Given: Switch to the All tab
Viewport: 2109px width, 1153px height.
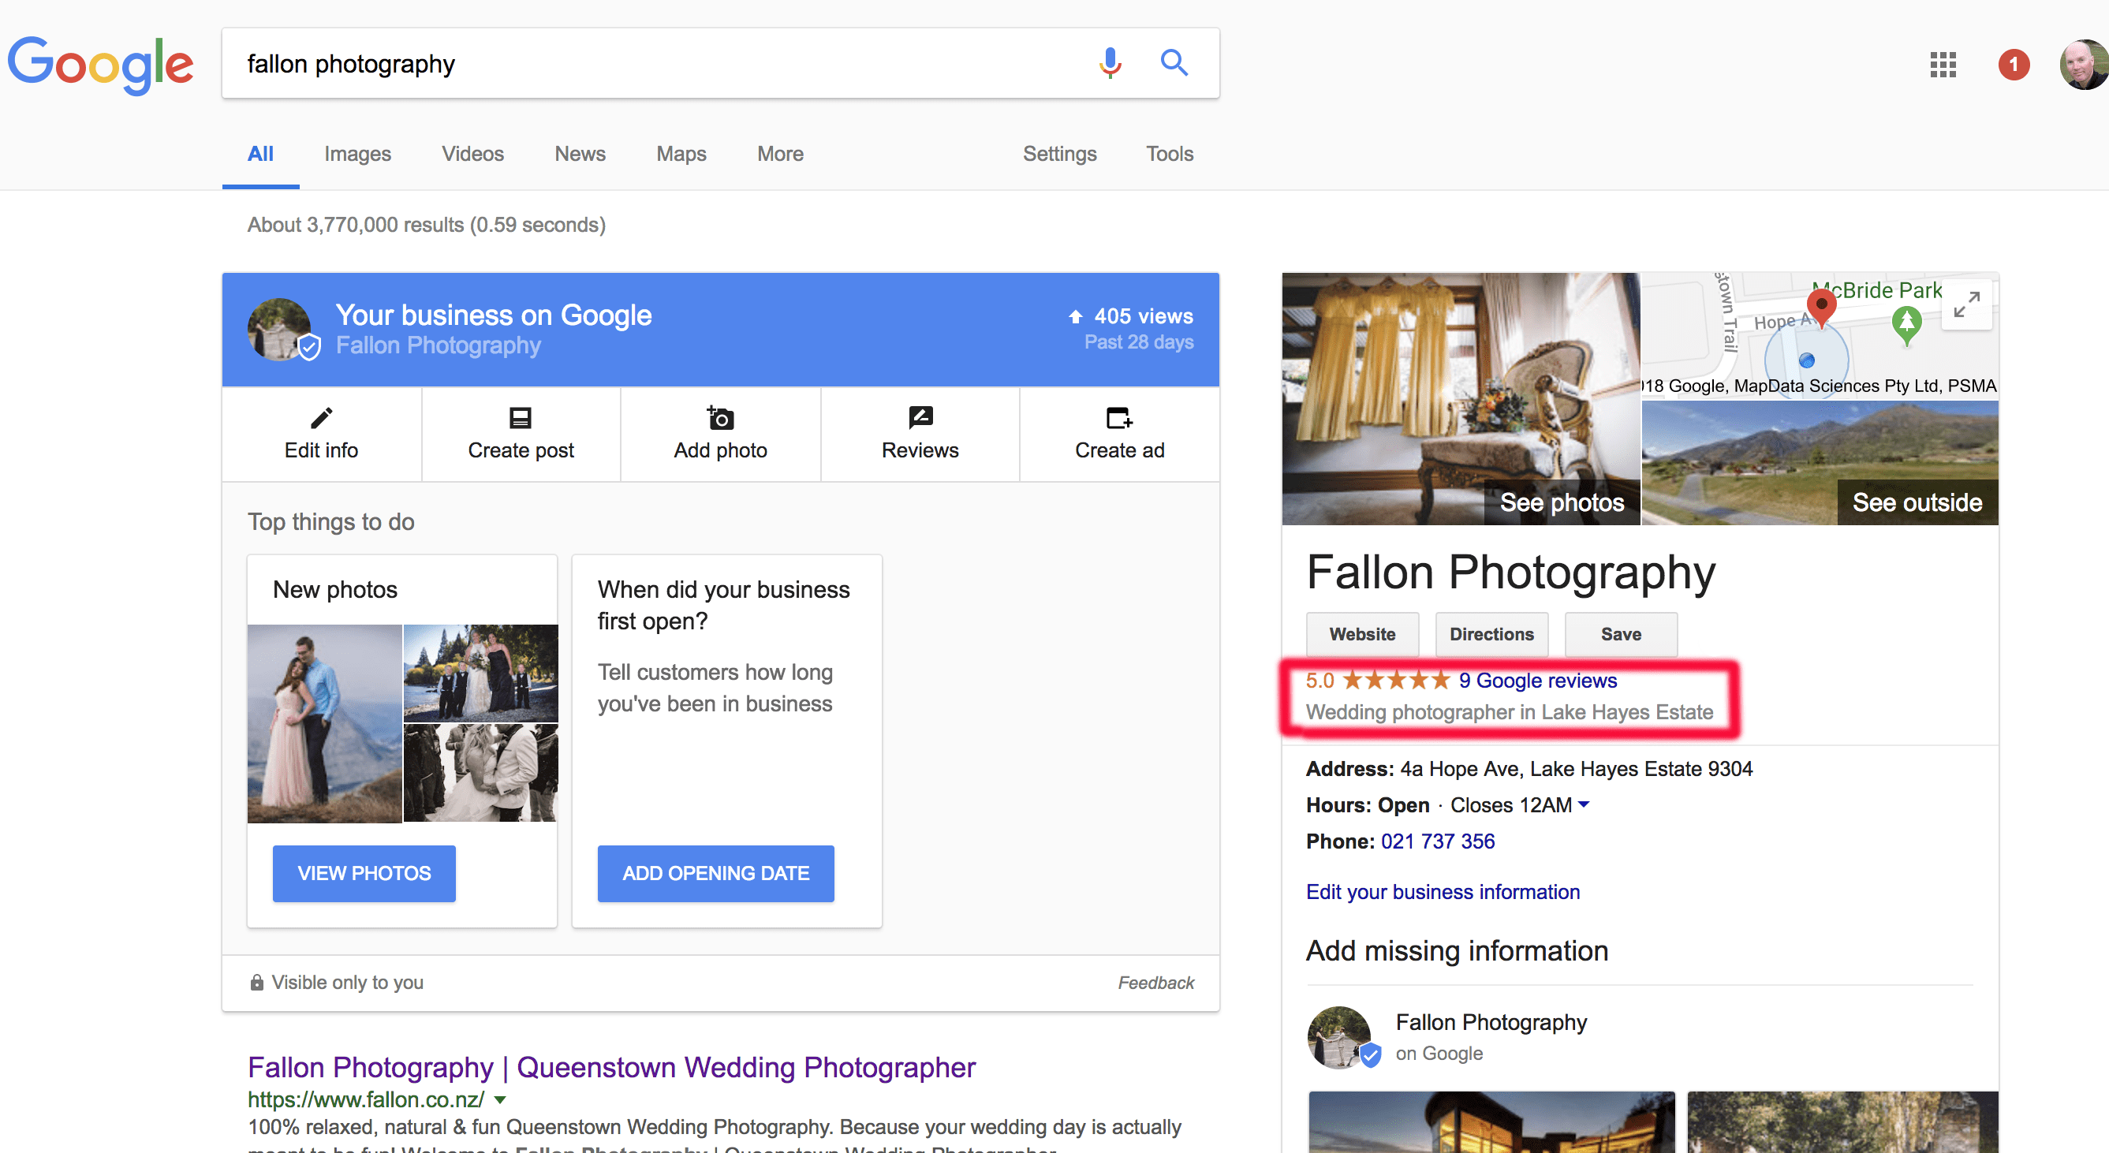Looking at the screenshot, I should click(x=260, y=154).
